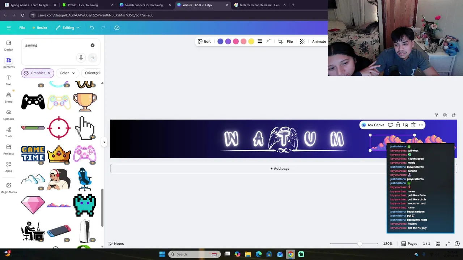The width and height of the screenshot is (463, 260).
Task: Select the Crop tool icon
Action: point(280,42)
